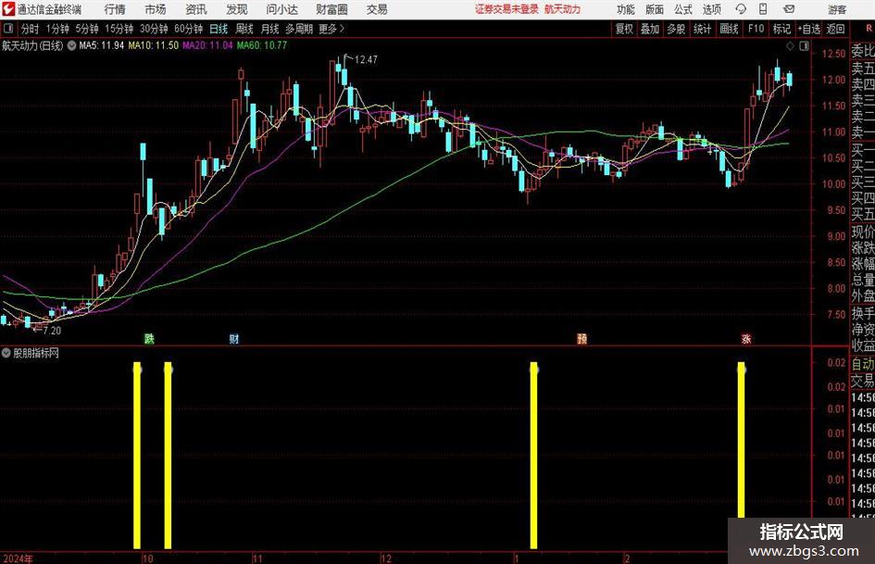Click the 航天动力 stock name in title bar
875x564 pixels.
point(563,9)
